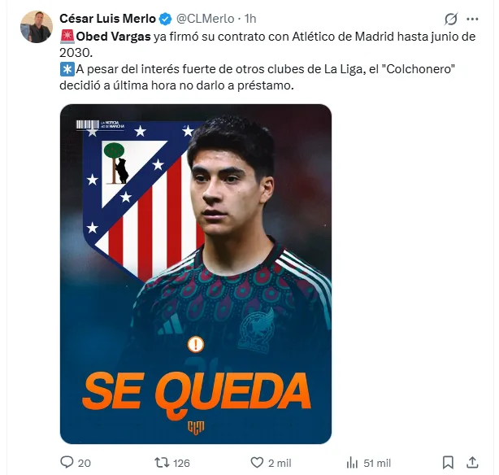
Task: Click the tweet text about Obed Vargas
Action: (267, 61)
